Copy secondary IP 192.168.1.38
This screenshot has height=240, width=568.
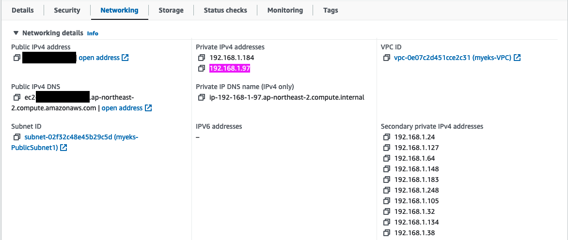(x=386, y=233)
